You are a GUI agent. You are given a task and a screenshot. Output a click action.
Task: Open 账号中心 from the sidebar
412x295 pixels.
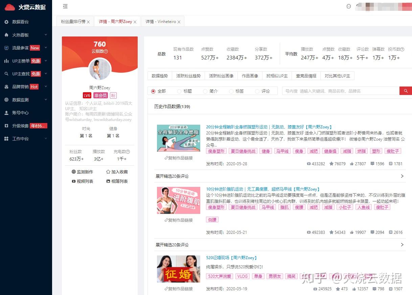[20, 113]
